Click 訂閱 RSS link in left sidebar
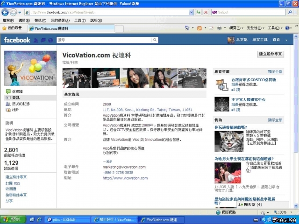Viewport: 299px width, 224px height. 13,183
